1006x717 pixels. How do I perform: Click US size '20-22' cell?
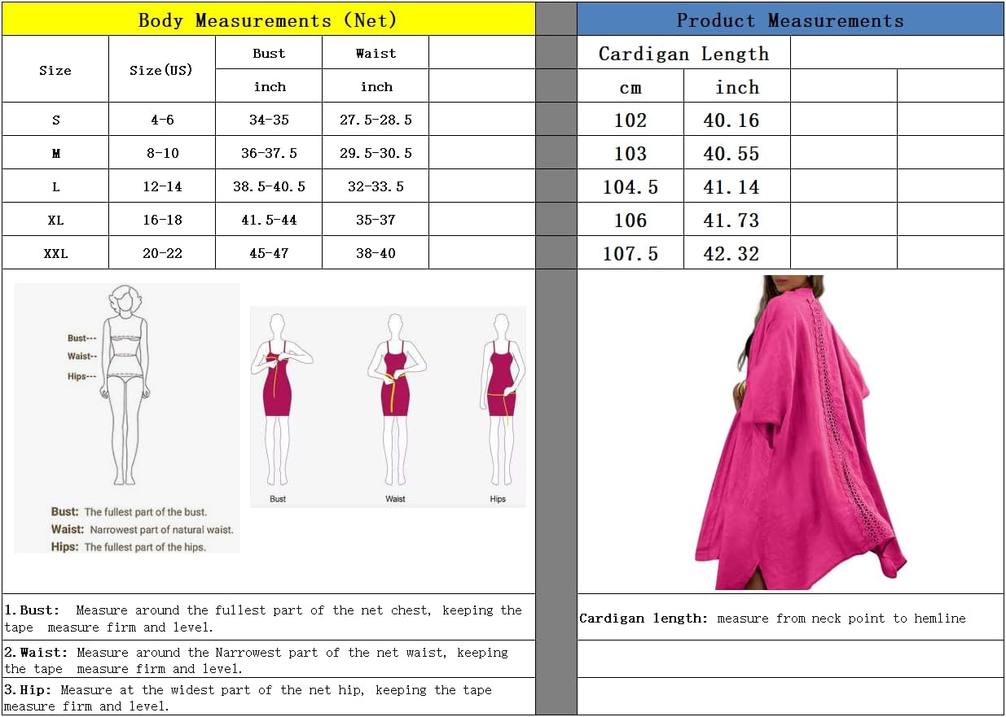[x=161, y=253]
